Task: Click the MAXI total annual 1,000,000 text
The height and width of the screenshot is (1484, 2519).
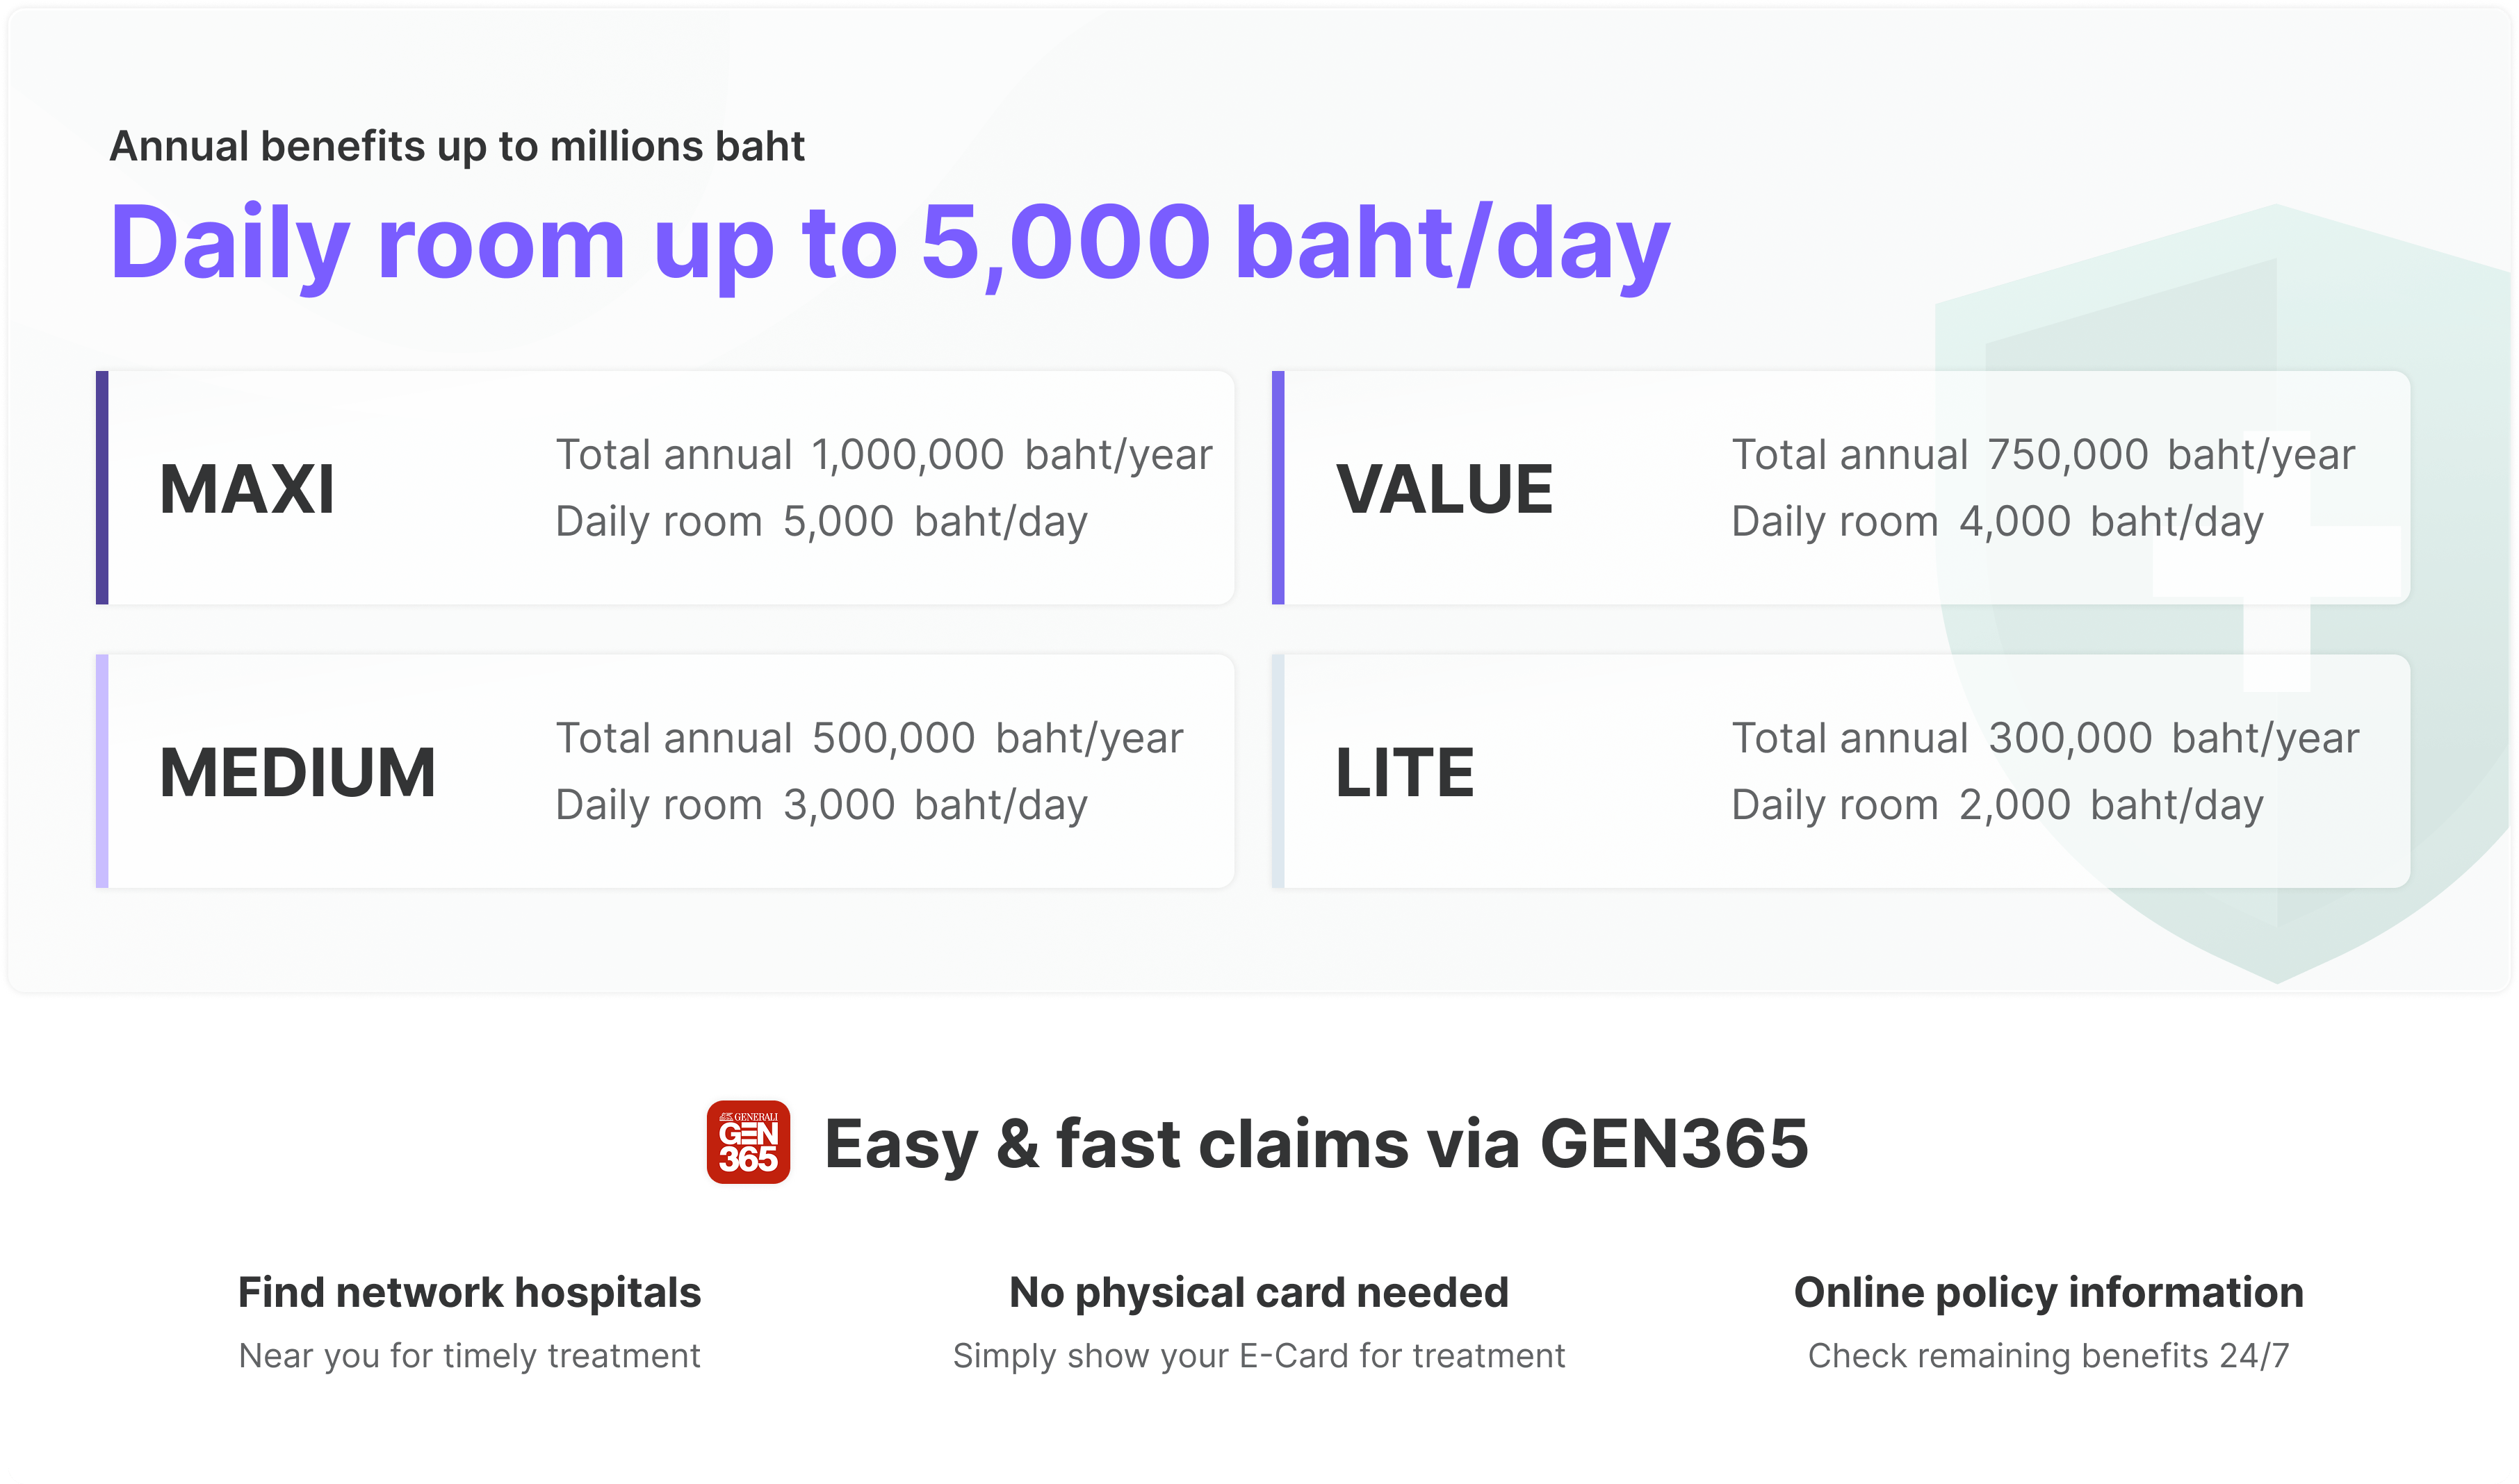Action: point(884,455)
